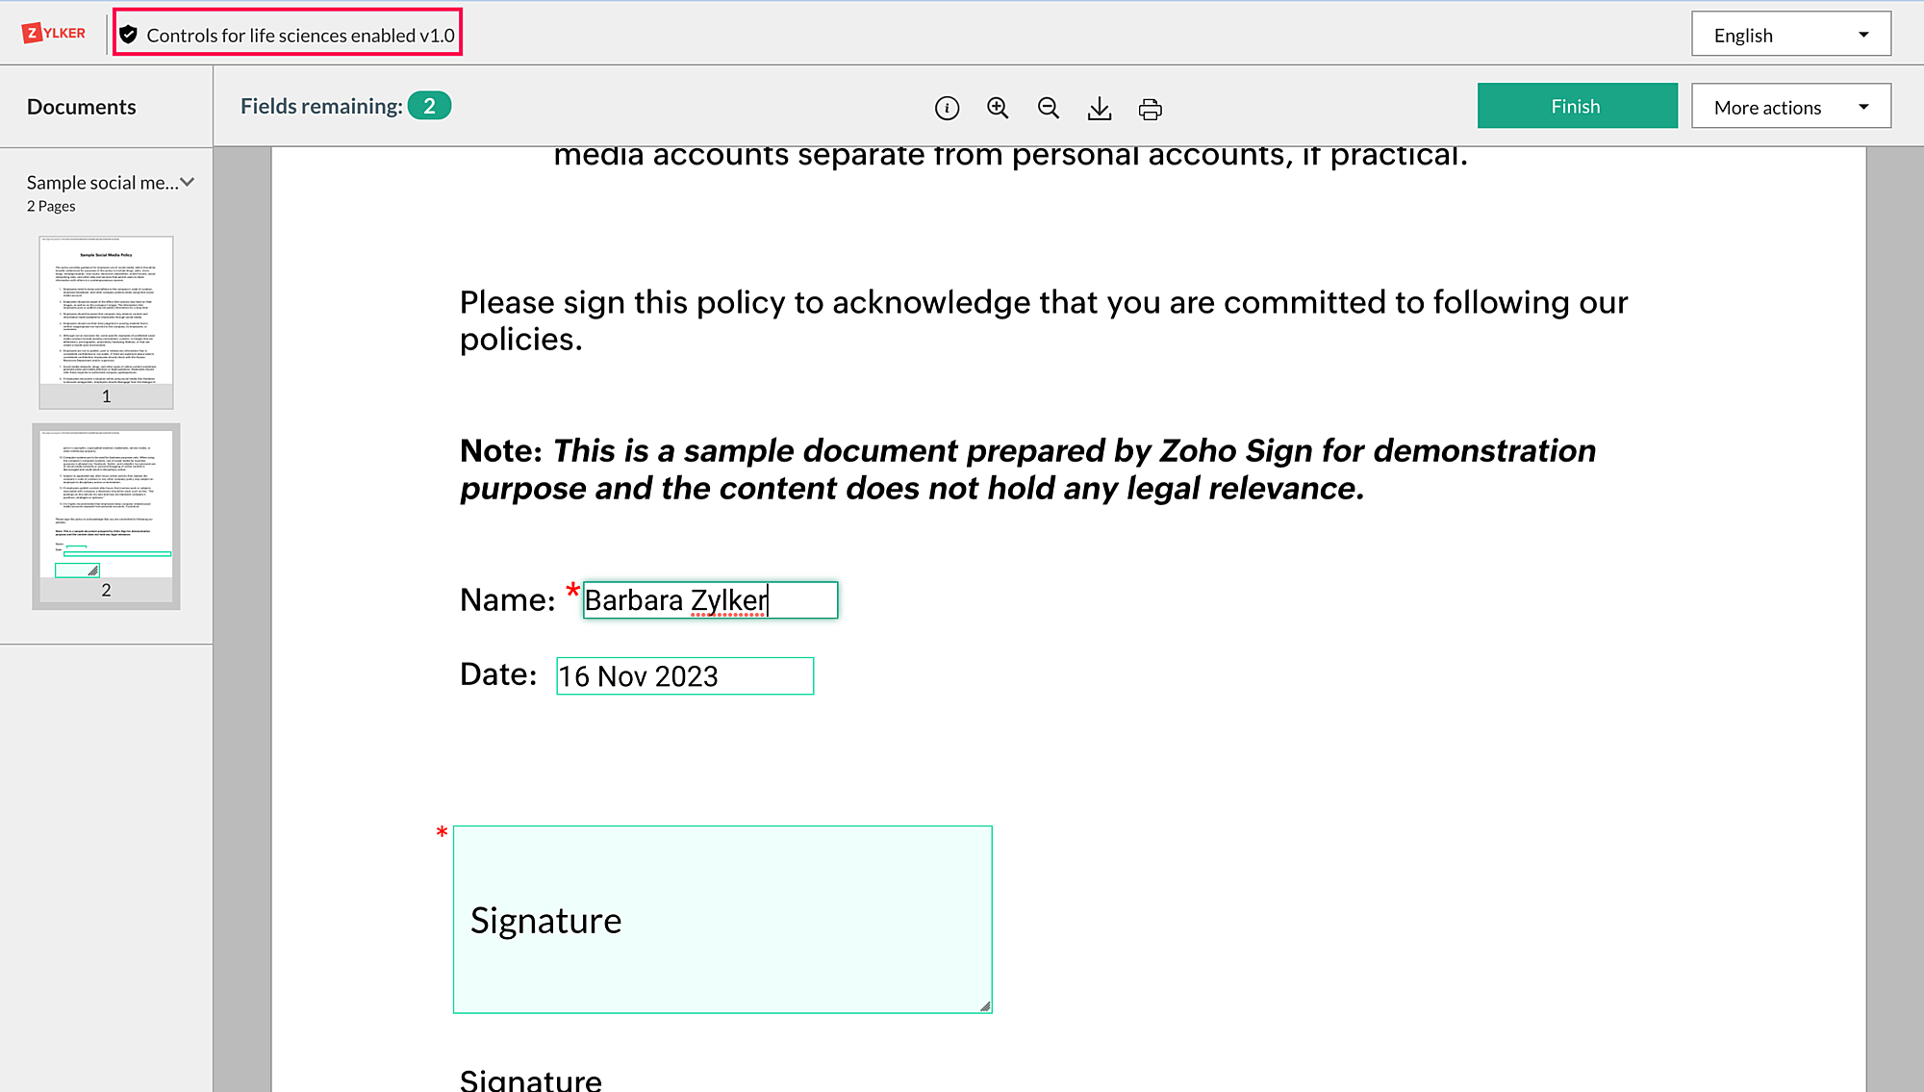
Task: Click the Fields remaining counter badge
Action: pyautogui.click(x=429, y=106)
